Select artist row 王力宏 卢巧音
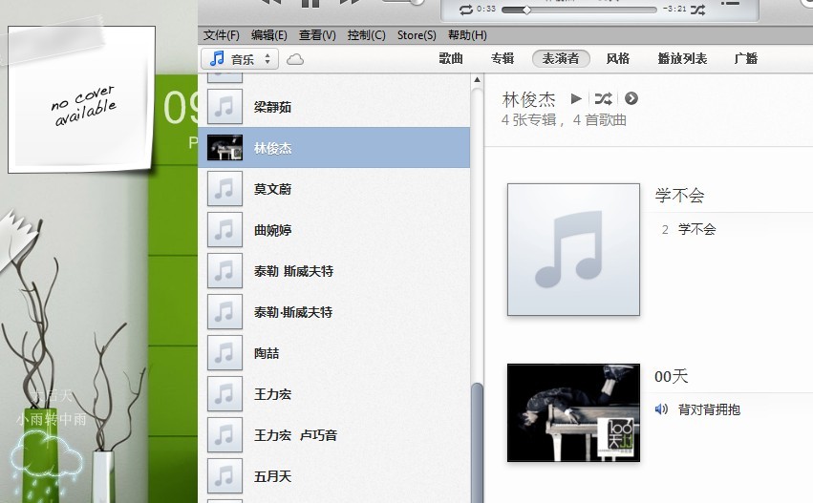The width and height of the screenshot is (813, 503). click(x=334, y=434)
